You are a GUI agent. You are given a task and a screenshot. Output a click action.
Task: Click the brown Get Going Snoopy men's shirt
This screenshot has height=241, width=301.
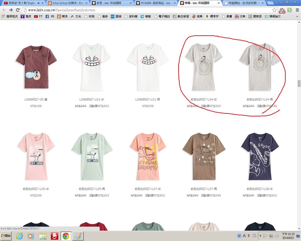(204, 157)
